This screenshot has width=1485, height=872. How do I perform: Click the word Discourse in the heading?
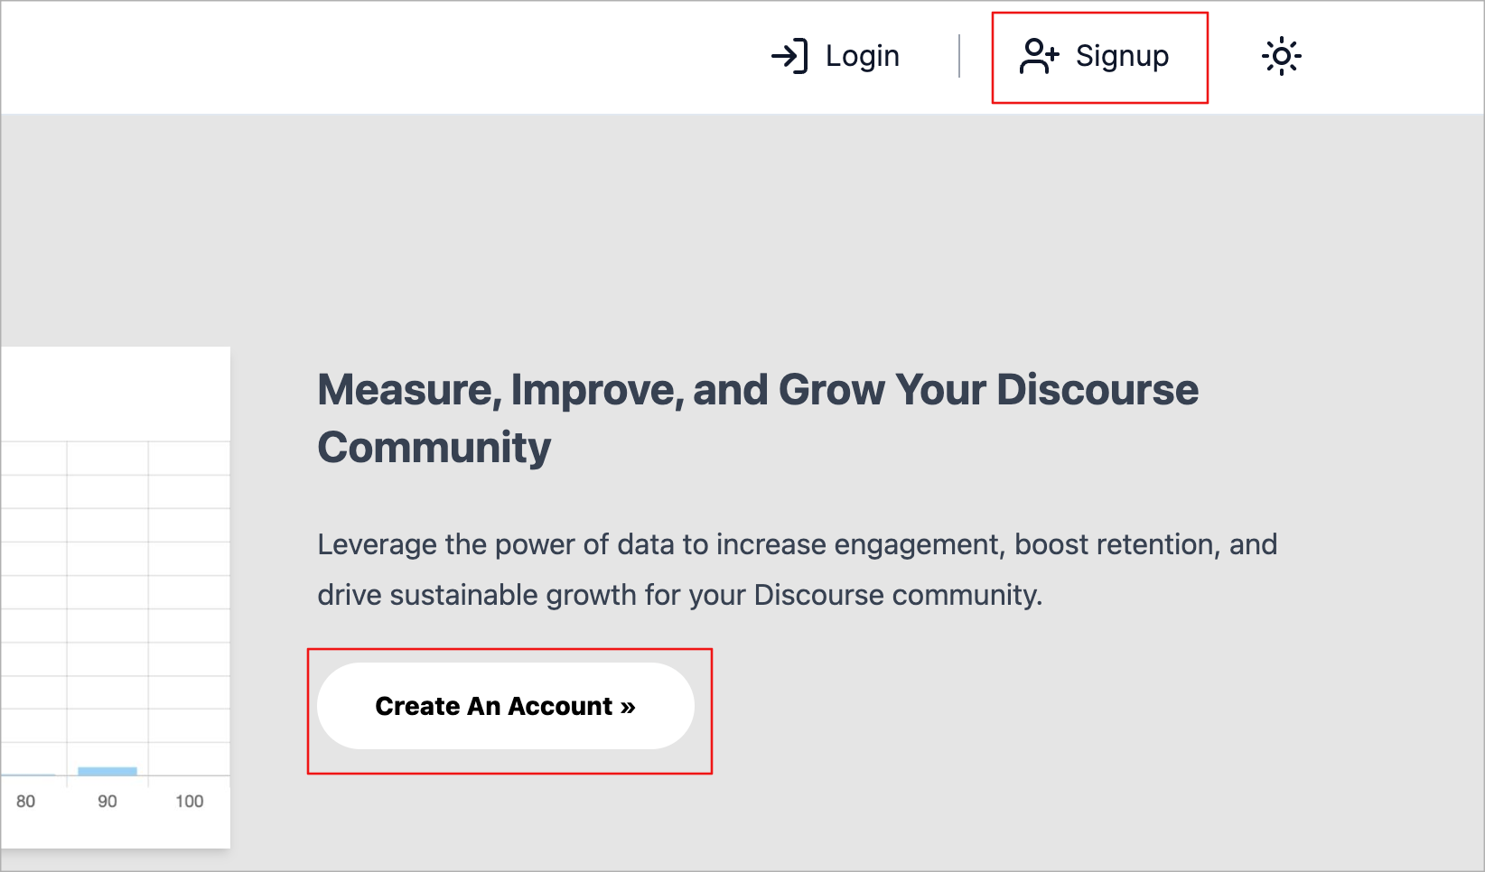coord(1097,390)
